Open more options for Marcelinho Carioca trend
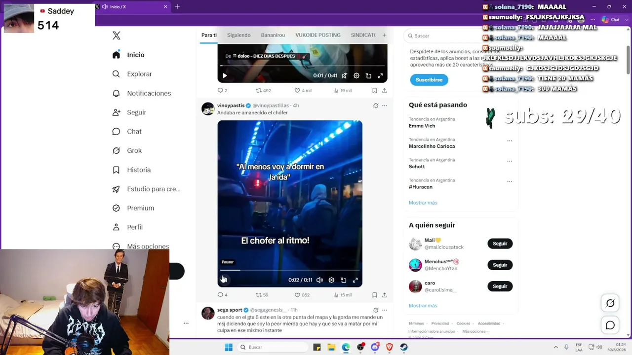632x355 pixels. tap(510, 141)
